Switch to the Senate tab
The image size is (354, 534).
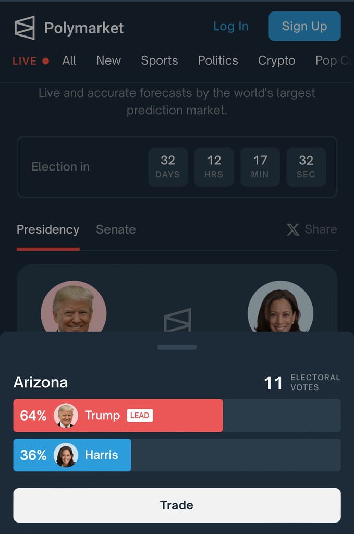[116, 229]
